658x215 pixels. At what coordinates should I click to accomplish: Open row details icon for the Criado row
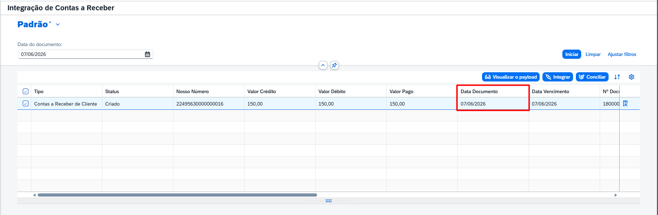[x=625, y=103]
